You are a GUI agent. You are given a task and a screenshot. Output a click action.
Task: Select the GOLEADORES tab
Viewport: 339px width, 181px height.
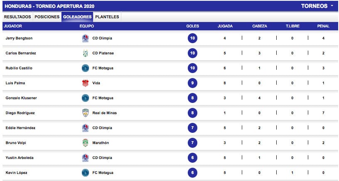[x=77, y=17]
